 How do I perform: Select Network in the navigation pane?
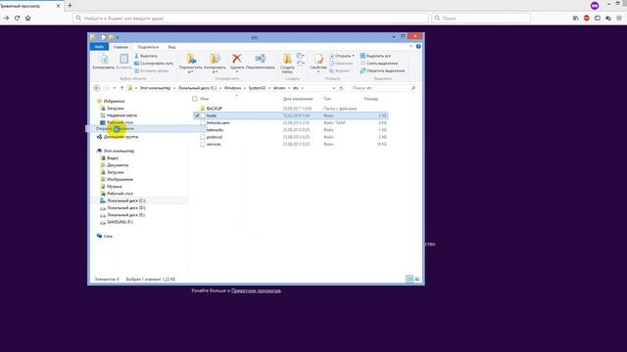click(108, 237)
